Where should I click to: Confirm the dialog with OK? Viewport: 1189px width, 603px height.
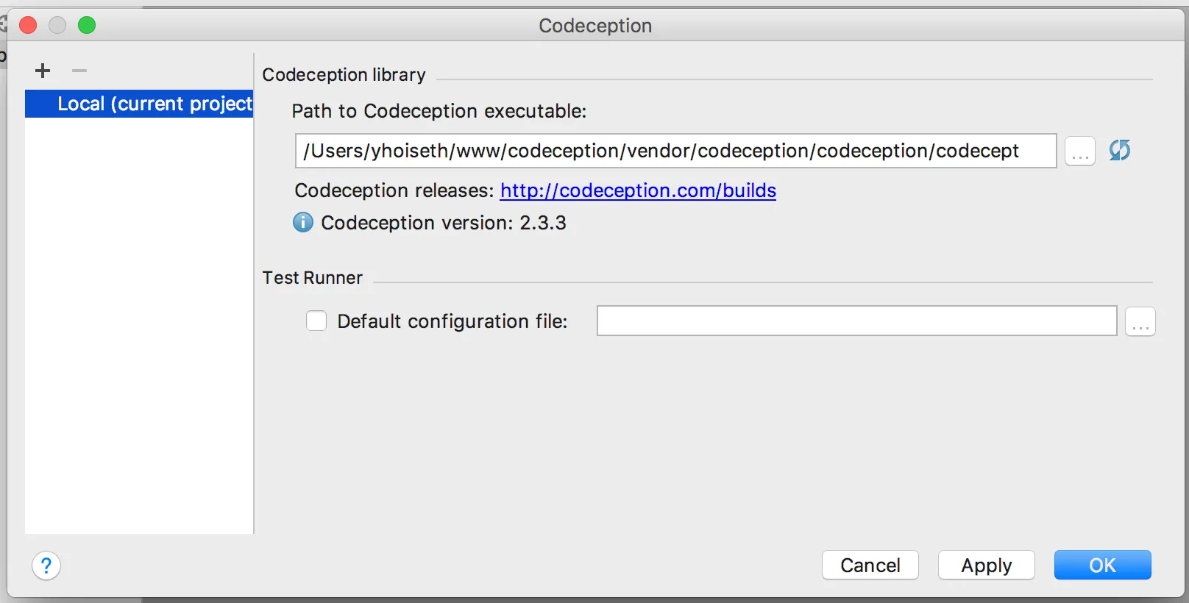(1102, 565)
